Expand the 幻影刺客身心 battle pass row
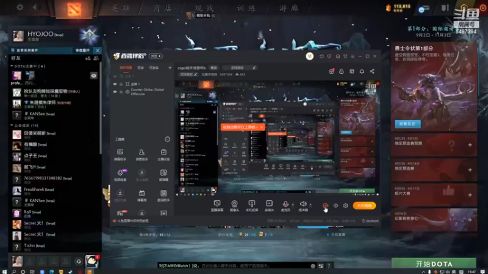Screen dimensions: 488x274 (x=434, y=220)
